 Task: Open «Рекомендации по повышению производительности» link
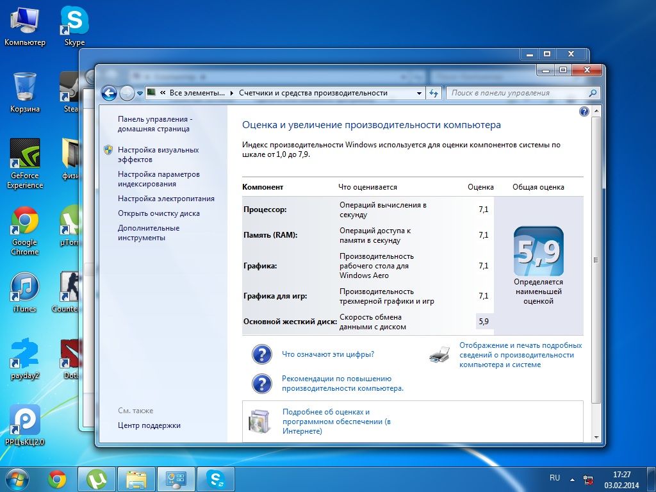(x=343, y=383)
